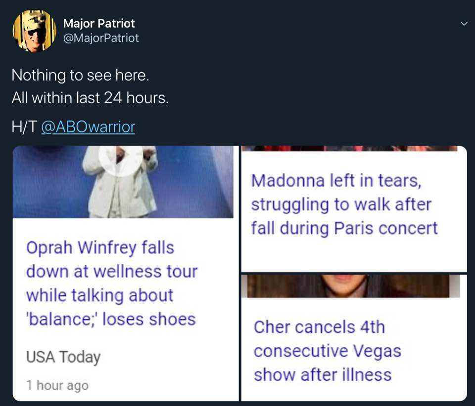Image resolution: width=475 pixels, height=406 pixels.
Task: Open the top-right Madonna news card panel
Action: [x=354, y=209]
